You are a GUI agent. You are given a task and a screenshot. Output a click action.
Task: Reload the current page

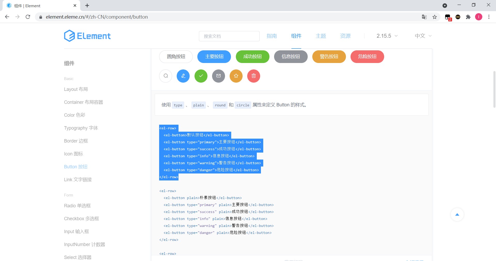tap(28, 17)
